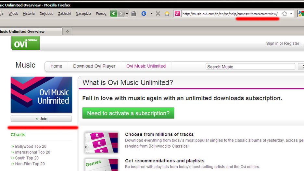Viewport: 304px width, 171px height.
Task: Click the Sign in or Register link
Action: [x=283, y=43]
